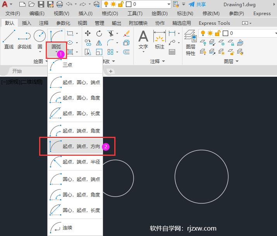Open the Rectangle tool dropdown arrow
This screenshot has width=277, height=236.
[x=77, y=33]
